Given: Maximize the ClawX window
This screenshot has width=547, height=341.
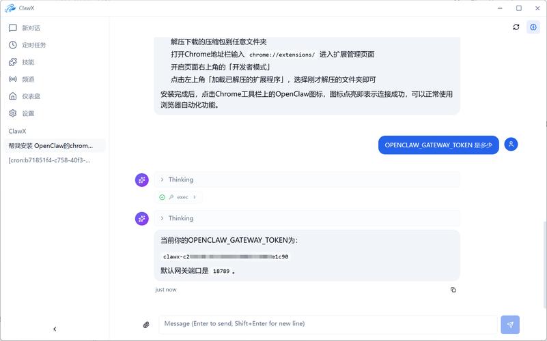Looking at the screenshot, I should point(519,8).
